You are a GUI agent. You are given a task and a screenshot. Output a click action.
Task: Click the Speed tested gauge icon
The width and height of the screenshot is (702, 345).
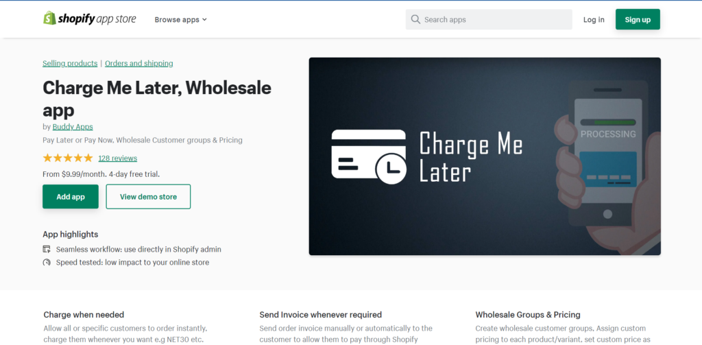[47, 262]
